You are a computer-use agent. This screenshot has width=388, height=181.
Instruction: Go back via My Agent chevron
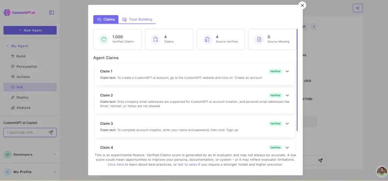[8, 46]
